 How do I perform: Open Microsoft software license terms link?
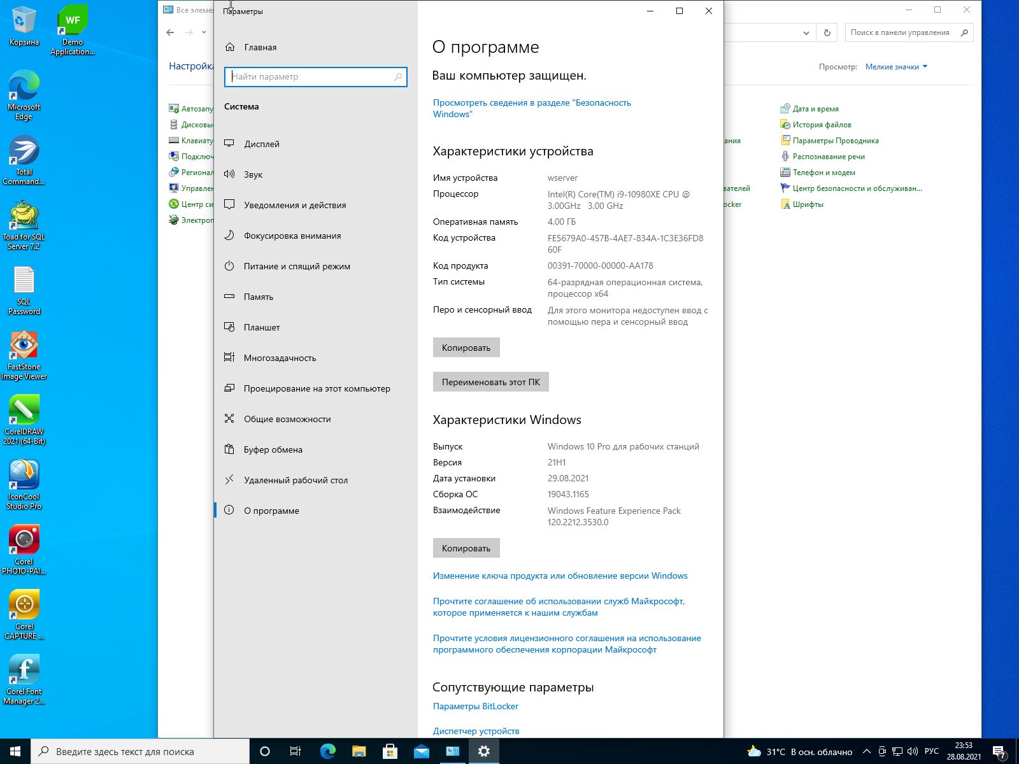567,644
